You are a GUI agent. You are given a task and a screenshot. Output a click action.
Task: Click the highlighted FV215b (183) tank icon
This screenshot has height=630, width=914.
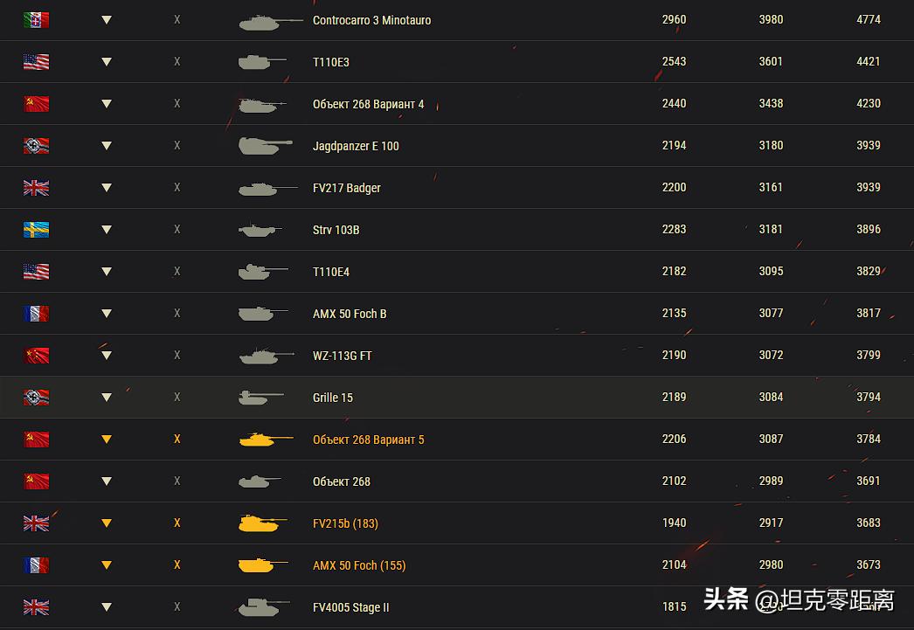(261, 523)
